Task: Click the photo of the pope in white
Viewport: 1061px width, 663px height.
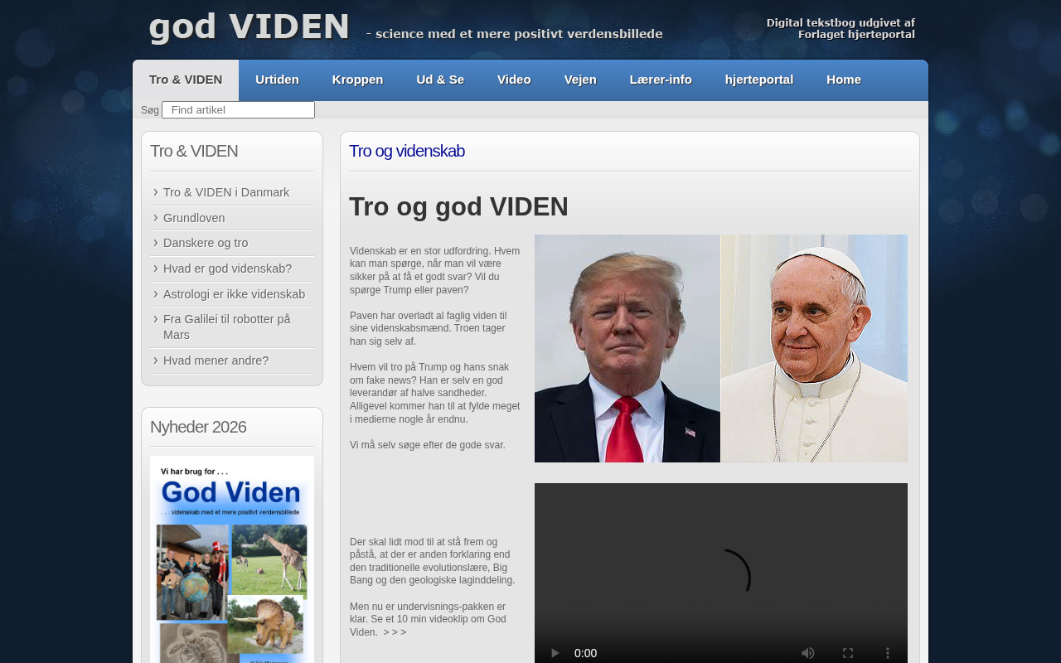Action: pyautogui.click(x=814, y=348)
